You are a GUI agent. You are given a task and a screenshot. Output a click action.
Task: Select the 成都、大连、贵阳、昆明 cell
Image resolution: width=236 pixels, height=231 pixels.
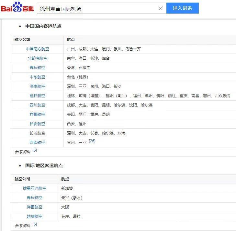150,105
